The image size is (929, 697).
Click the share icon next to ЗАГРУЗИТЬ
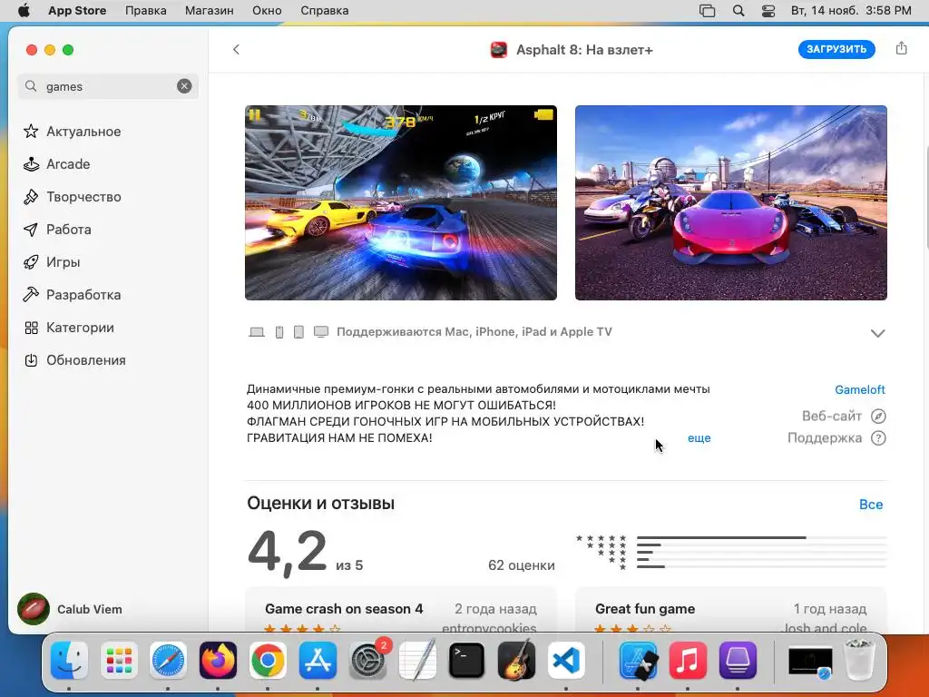[x=901, y=48]
